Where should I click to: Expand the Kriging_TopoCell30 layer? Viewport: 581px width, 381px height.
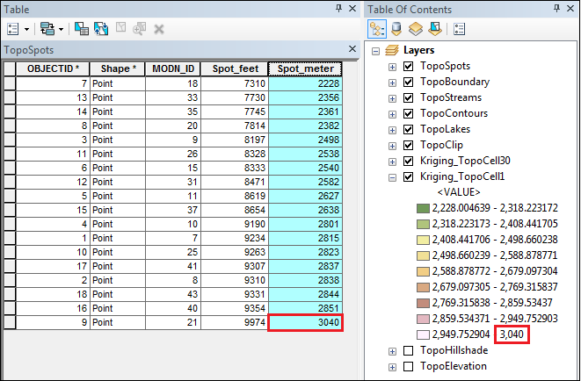[392, 162]
